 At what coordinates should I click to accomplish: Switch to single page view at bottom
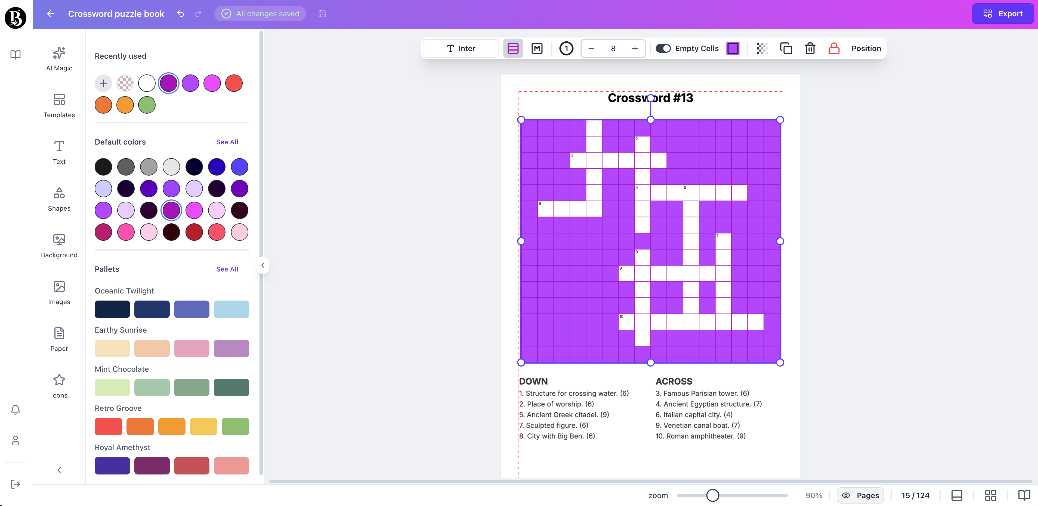point(957,495)
